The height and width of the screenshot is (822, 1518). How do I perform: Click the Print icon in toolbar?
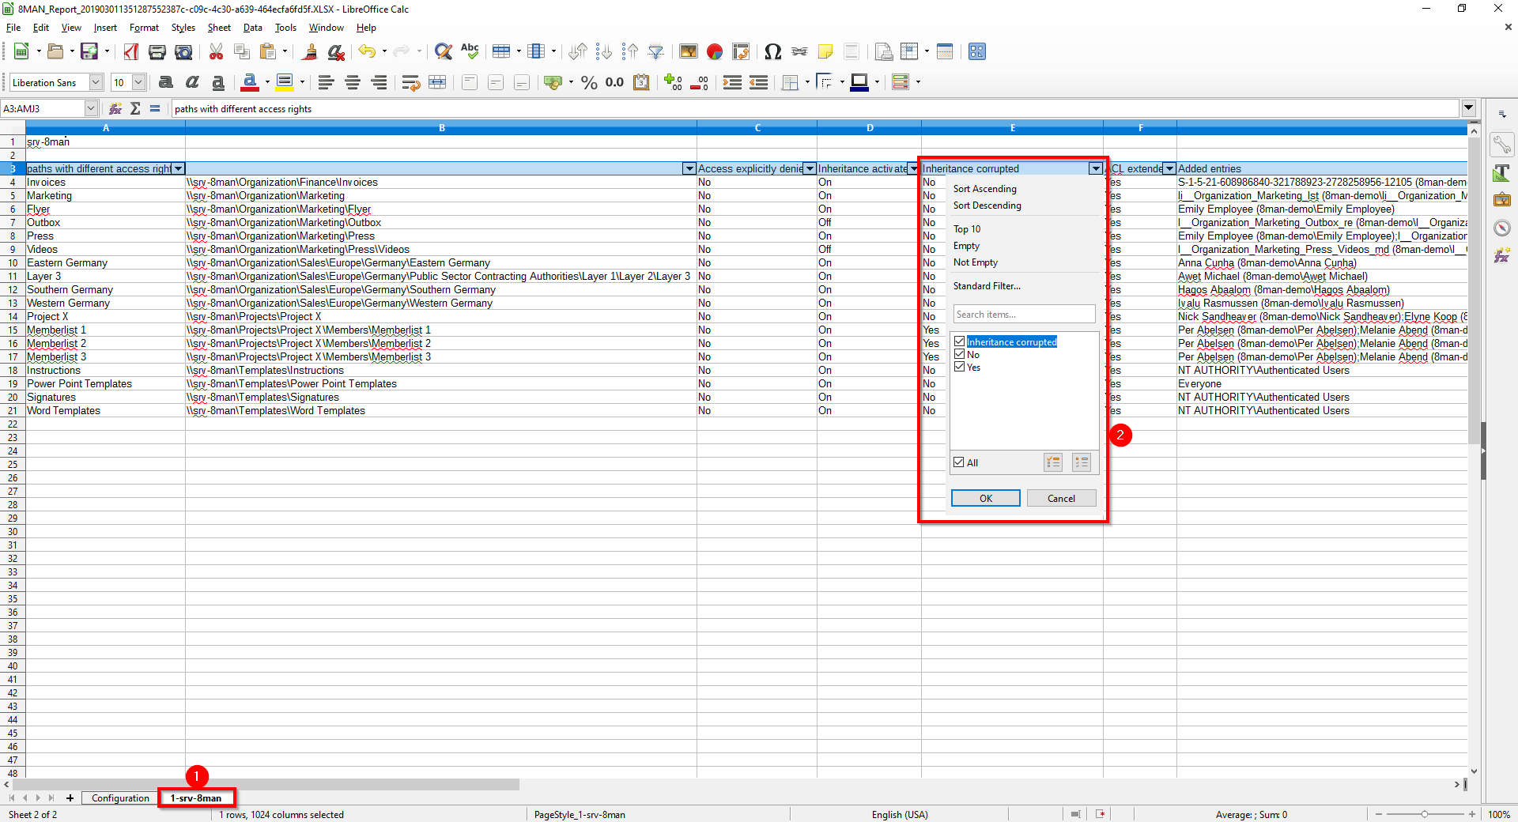click(x=157, y=52)
